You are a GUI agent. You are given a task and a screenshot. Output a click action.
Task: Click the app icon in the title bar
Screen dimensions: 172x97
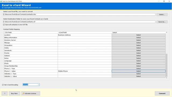pos(1,1)
